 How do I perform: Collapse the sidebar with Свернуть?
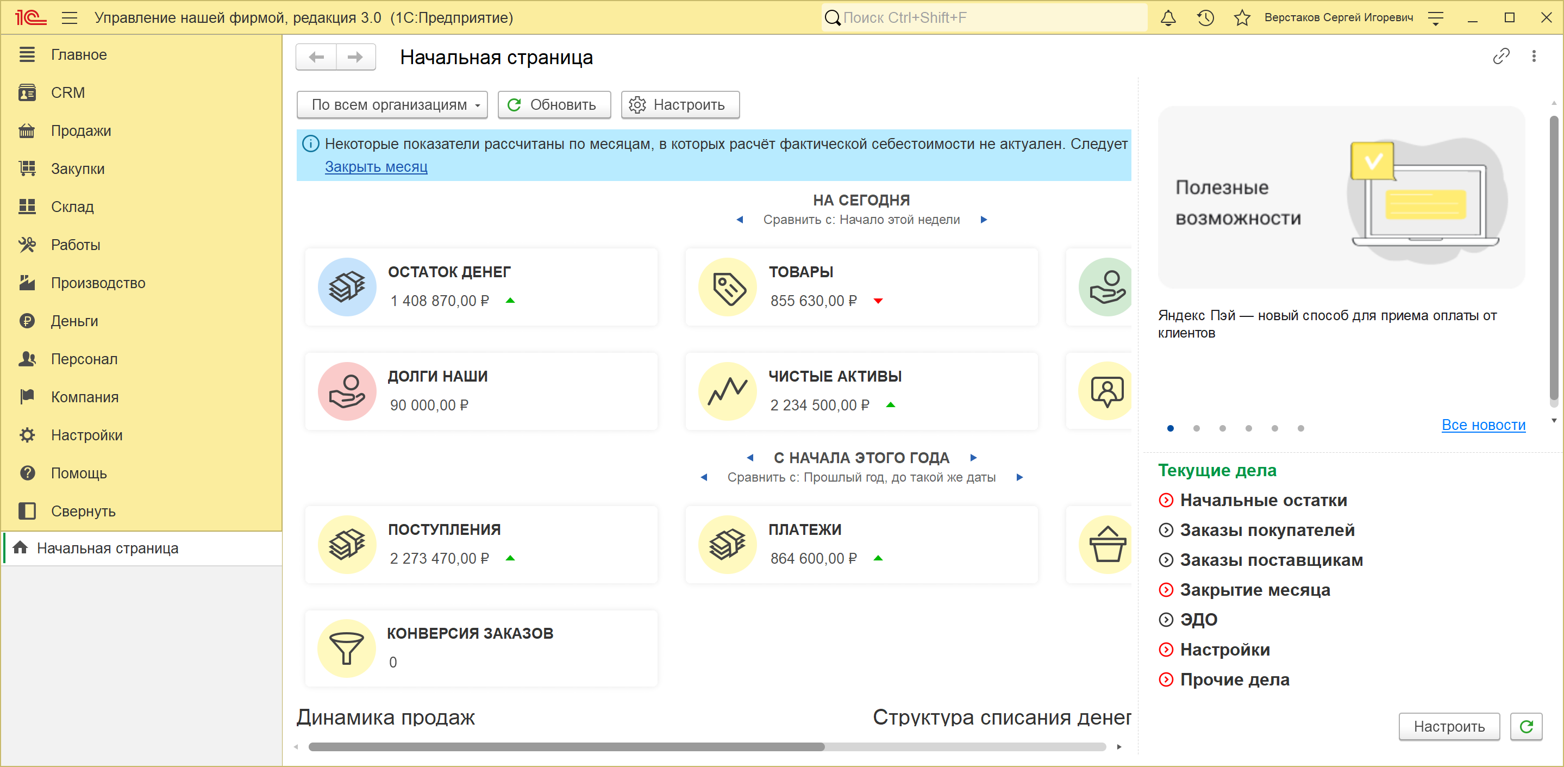pos(141,512)
